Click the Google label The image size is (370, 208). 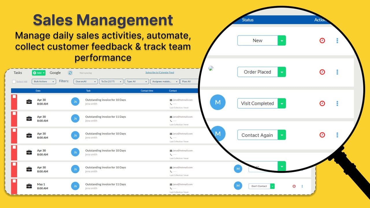(55, 73)
